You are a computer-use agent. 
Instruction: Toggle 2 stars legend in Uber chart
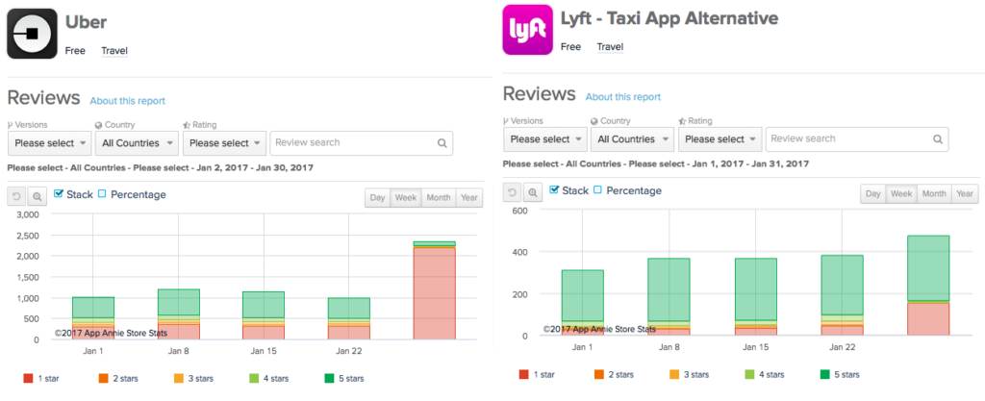[x=118, y=379]
